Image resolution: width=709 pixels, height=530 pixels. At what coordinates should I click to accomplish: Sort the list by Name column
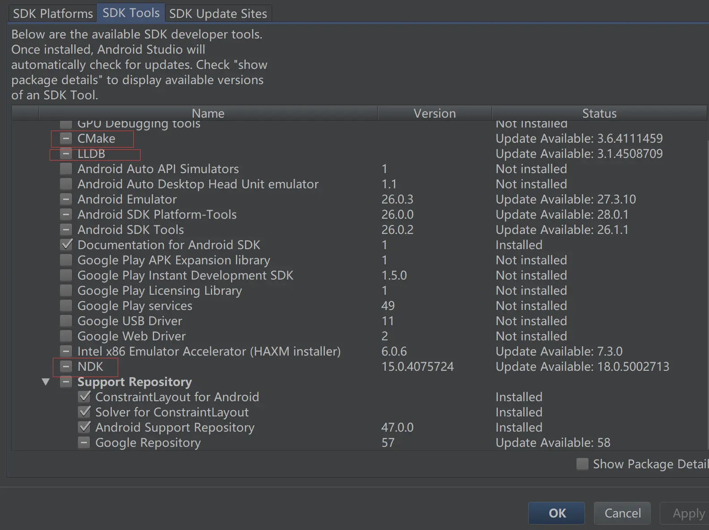click(x=208, y=114)
